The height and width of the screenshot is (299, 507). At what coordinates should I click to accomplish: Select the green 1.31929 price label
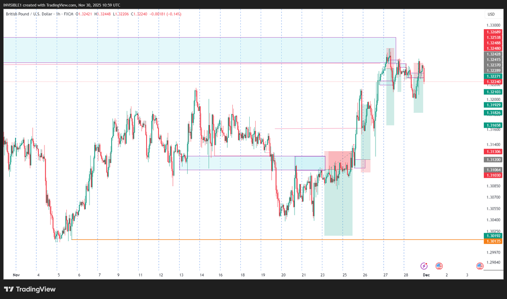493,105
